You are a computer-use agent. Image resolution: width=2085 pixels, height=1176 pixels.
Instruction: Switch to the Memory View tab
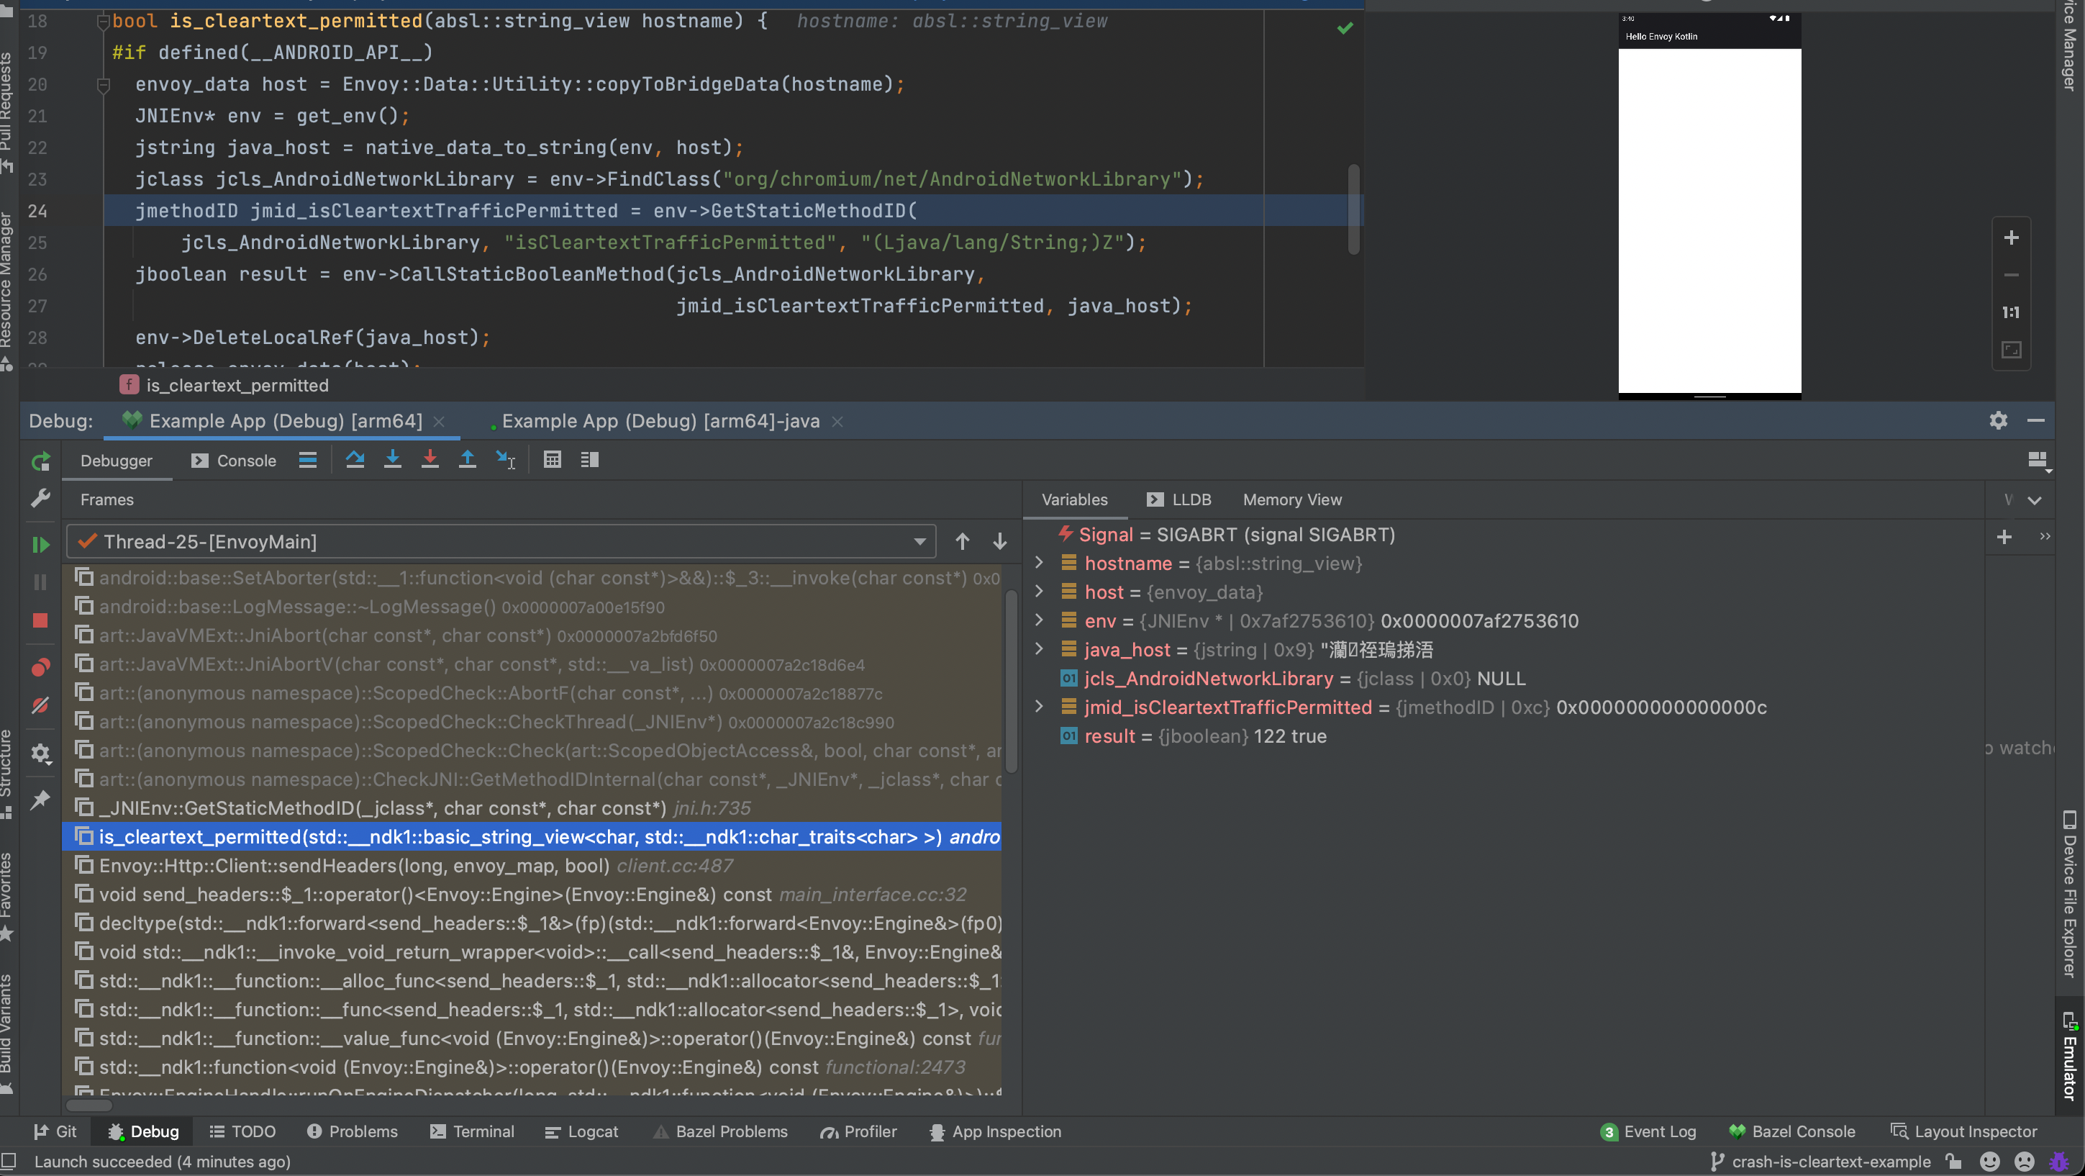tap(1290, 499)
